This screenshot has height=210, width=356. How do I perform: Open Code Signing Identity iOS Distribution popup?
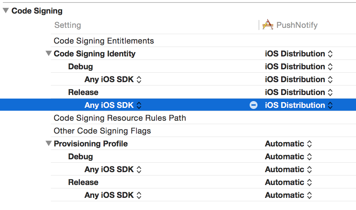299,54
